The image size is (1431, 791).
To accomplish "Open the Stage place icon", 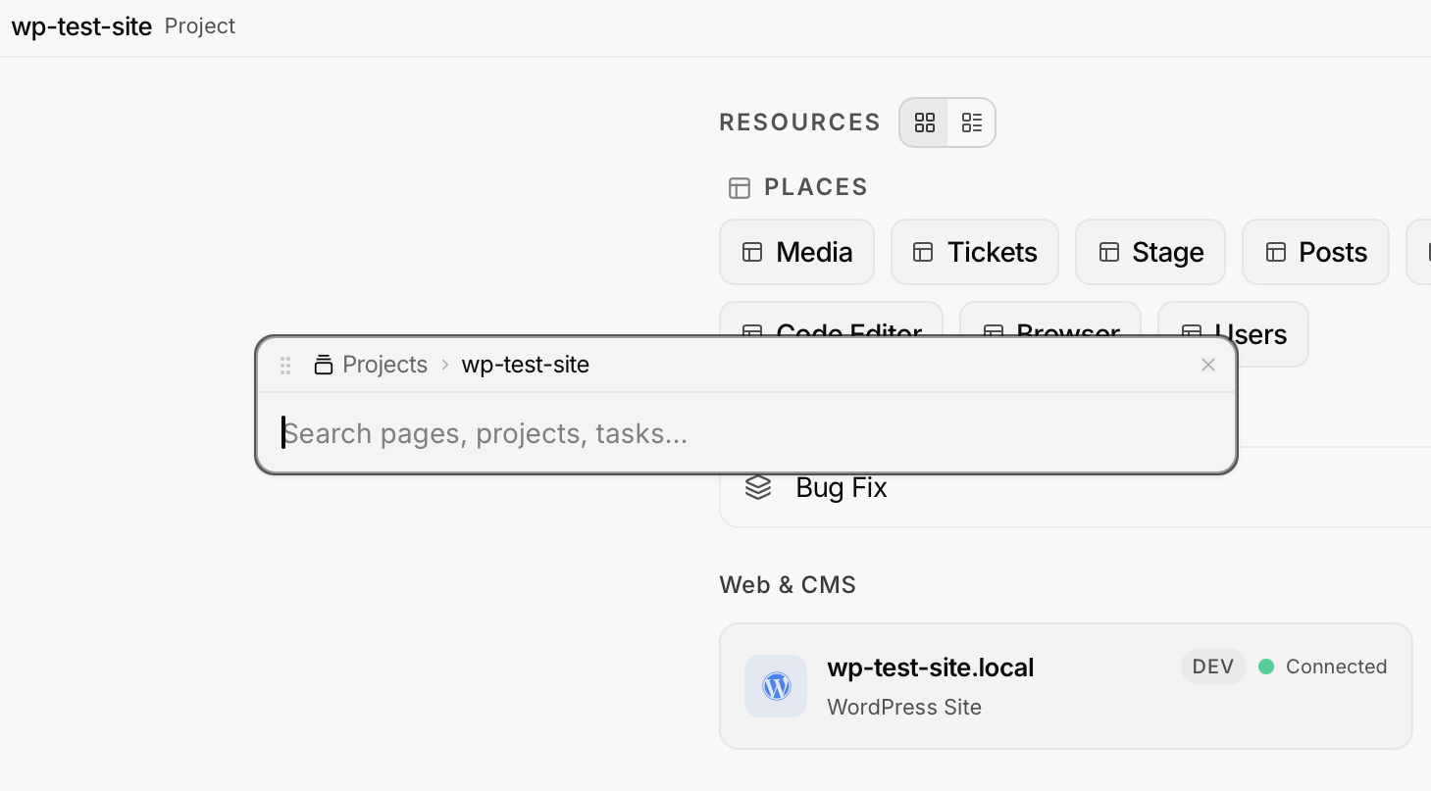I will (x=1108, y=252).
